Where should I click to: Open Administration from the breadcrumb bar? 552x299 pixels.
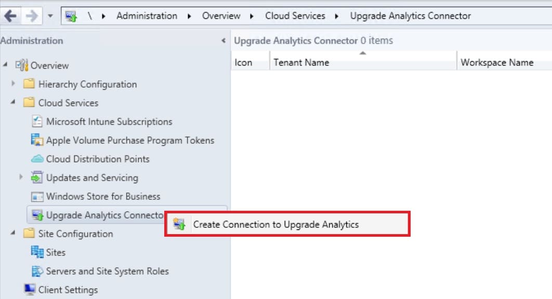coord(147,16)
